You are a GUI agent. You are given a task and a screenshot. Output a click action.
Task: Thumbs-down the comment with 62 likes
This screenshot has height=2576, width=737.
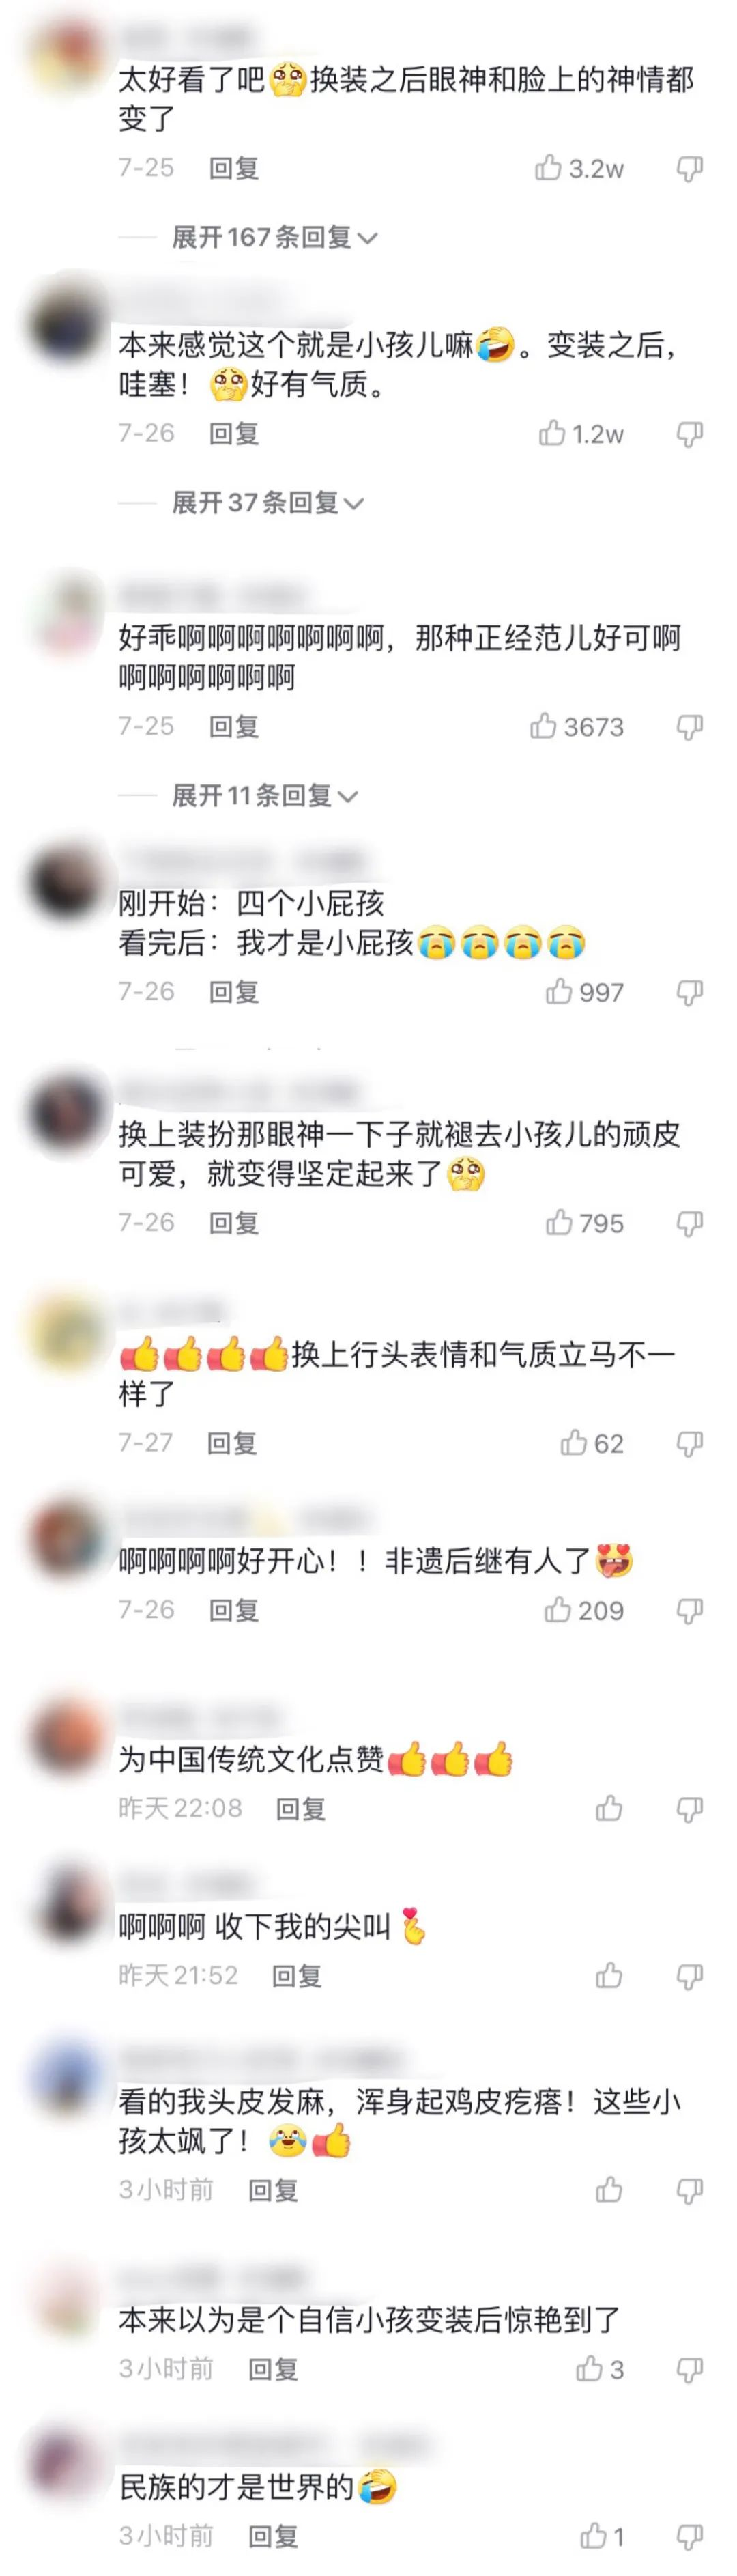click(689, 1442)
